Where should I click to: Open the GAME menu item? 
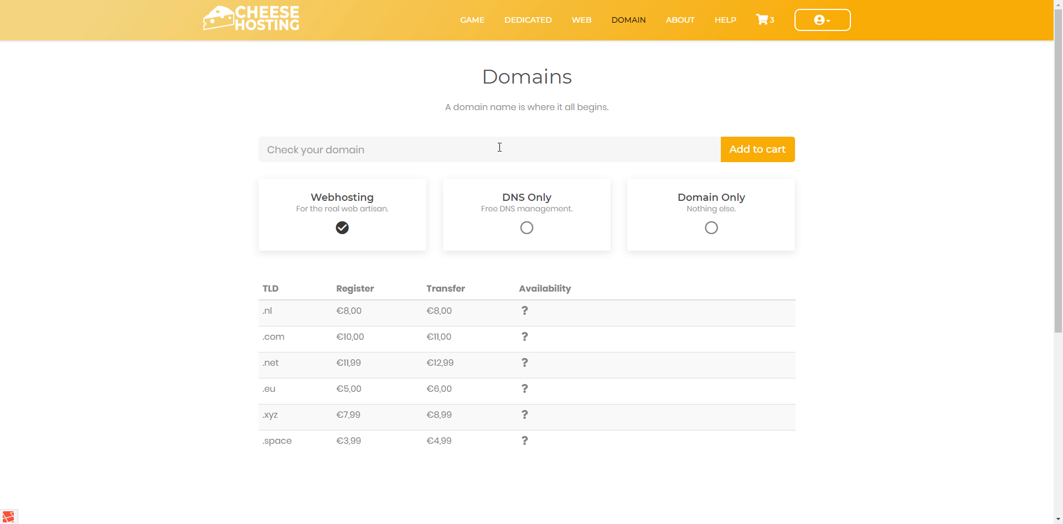pos(472,20)
